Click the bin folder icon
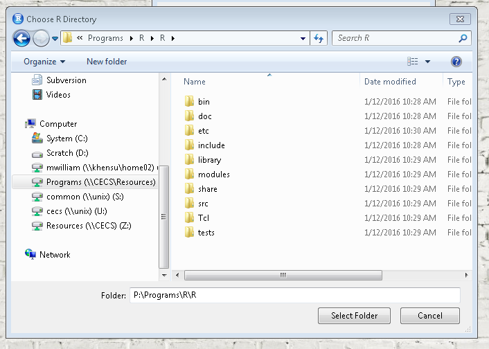 point(189,101)
